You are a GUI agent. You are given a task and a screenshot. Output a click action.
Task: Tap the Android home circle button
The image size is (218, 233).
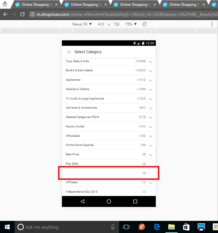point(109,201)
